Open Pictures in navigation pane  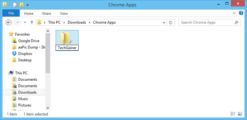pyautogui.click(x=25, y=105)
